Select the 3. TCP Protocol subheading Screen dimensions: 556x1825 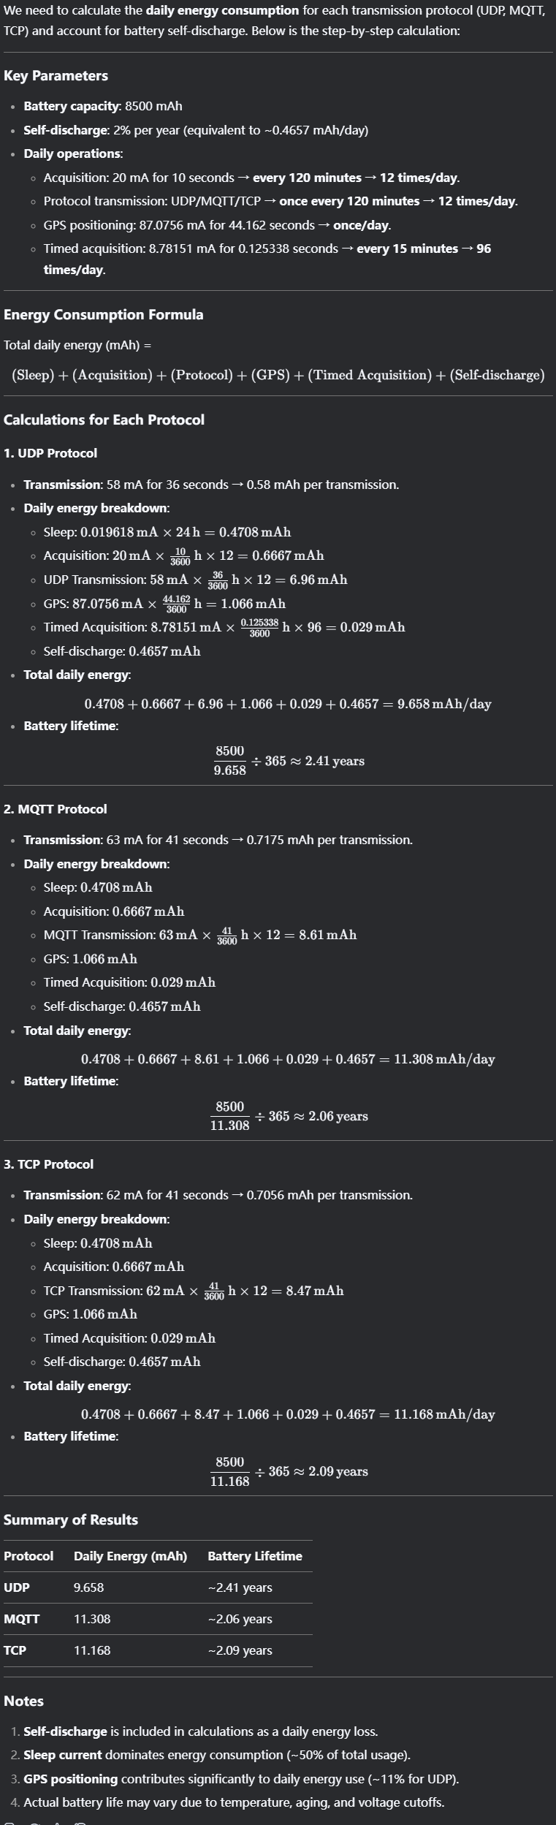click(x=49, y=1164)
